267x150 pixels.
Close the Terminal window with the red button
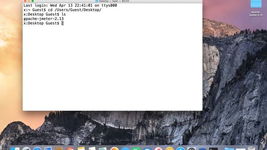pyautogui.click(x=25, y=1)
